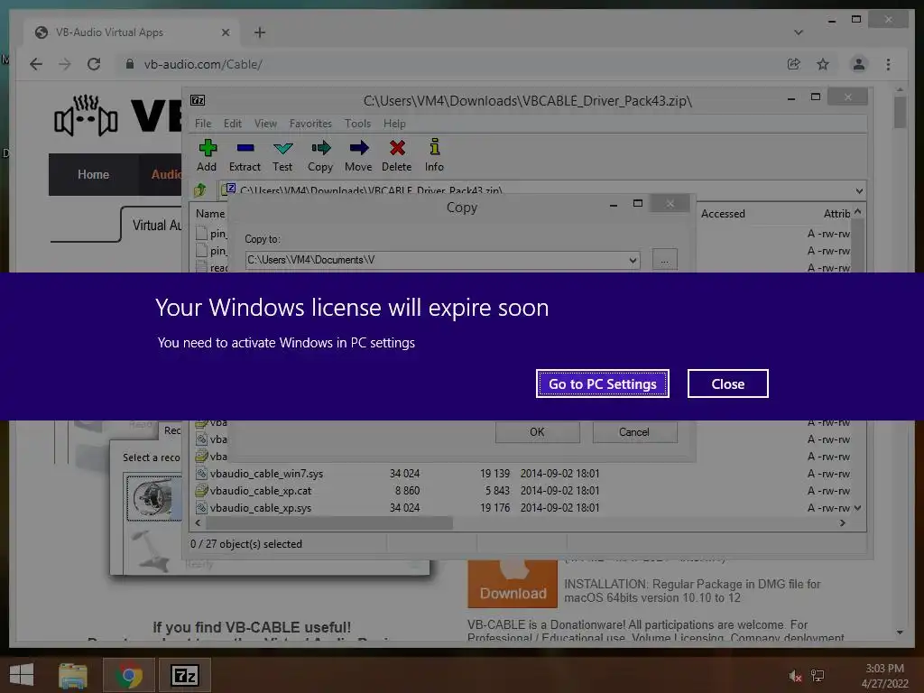The image size is (924, 693).
Task: Click the Name column header
Action: click(x=210, y=213)
